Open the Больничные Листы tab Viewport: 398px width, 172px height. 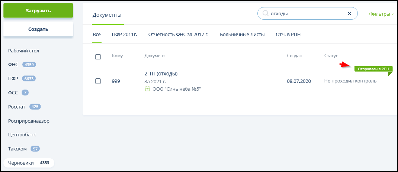[242, 35]
